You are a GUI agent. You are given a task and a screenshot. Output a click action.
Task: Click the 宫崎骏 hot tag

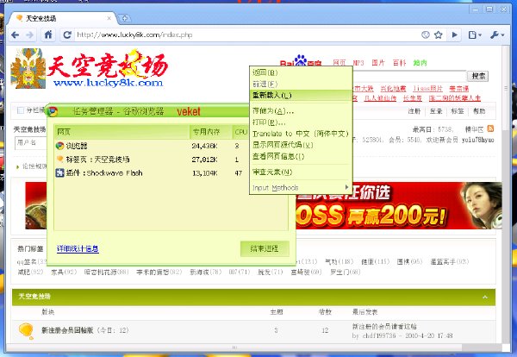(x=306, y=272)
